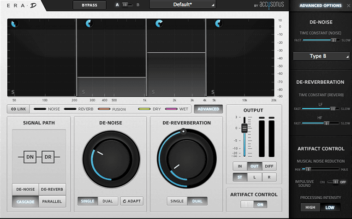Click the band divider handle at 4k
This screenshot has height=219, width=352.
[x=206, y=58]
